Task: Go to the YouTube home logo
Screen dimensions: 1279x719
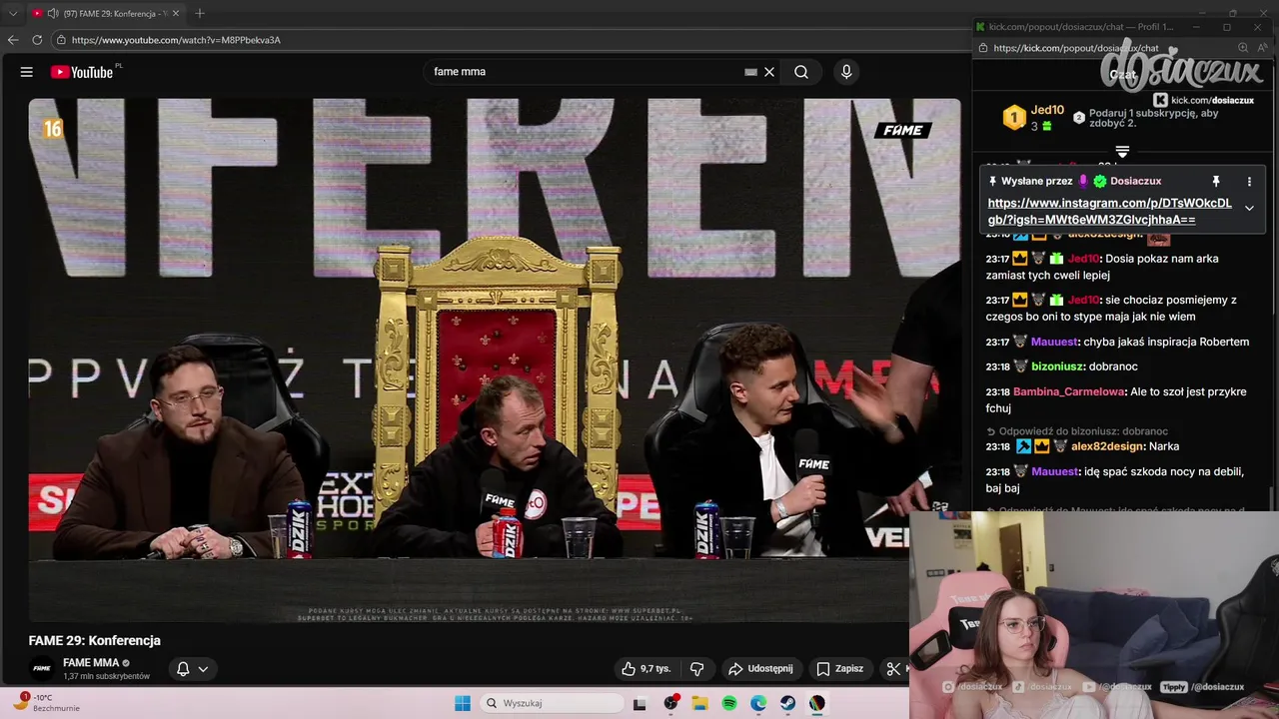Action: 82,72
